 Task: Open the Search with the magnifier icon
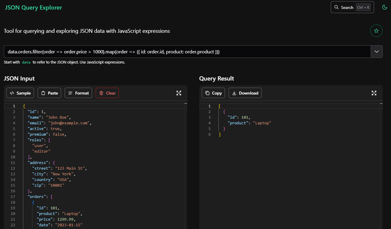(x=337, y=7)
